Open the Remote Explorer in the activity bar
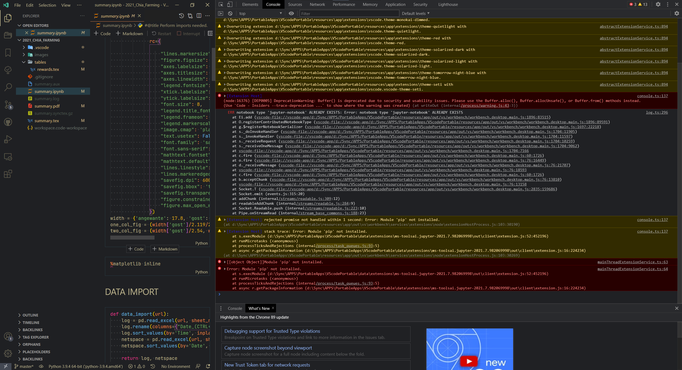Image resolution: width=682 pixels, height=370 pixels. pyautogui.click(x=8, y=157)
